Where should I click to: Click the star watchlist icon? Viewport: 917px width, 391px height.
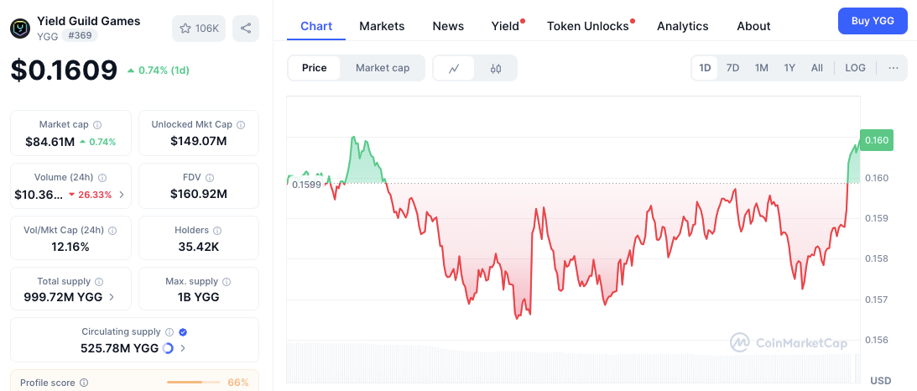(185, 29)
